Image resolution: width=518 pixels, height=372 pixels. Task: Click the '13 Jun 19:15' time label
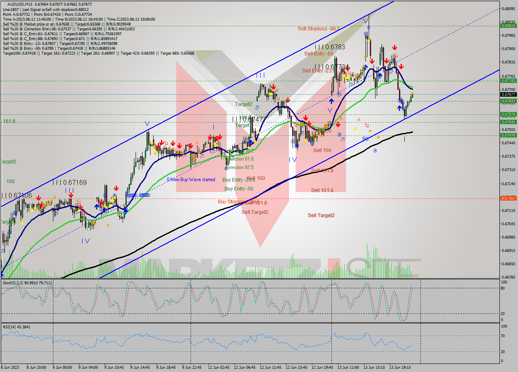(400, 368)
